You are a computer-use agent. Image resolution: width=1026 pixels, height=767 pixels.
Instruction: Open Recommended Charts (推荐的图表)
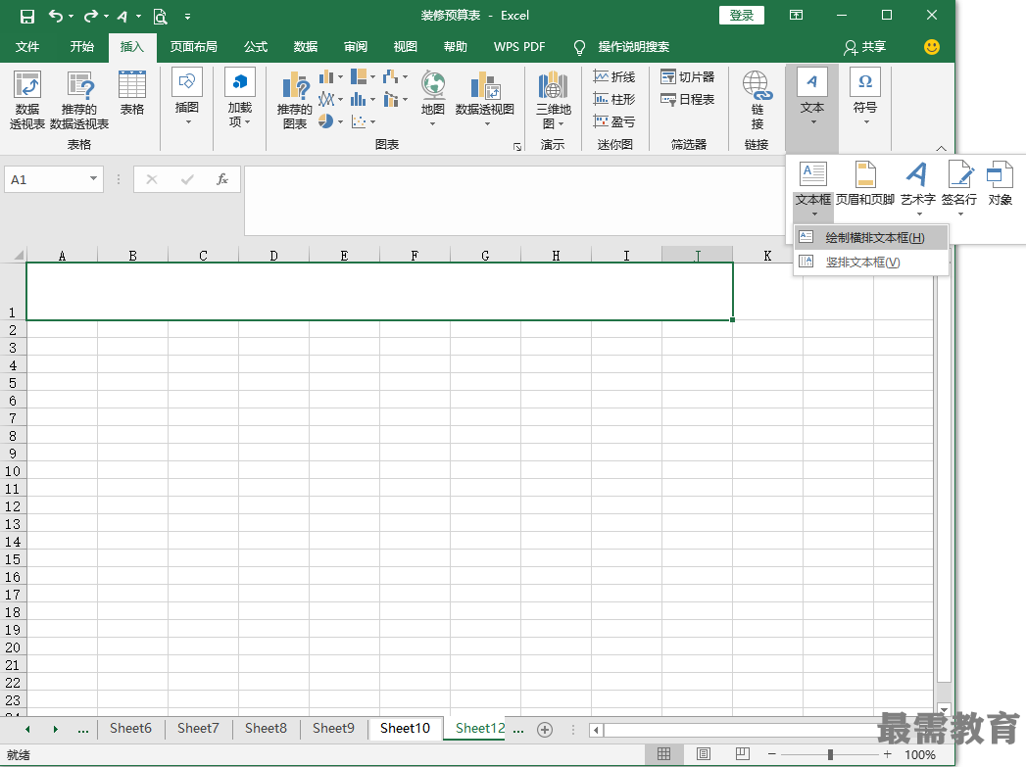294,100
